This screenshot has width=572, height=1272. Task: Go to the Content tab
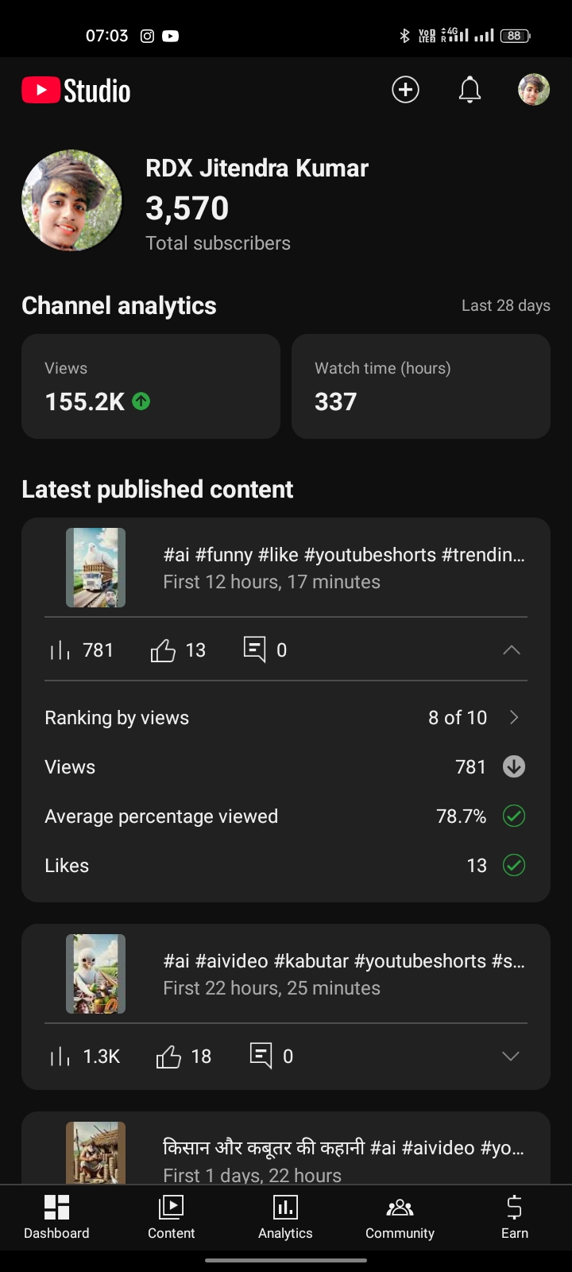171,1217
